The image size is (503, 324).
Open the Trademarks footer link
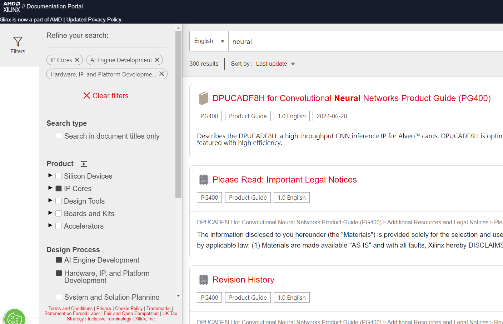pyautogui.click(x=158, y=308)
